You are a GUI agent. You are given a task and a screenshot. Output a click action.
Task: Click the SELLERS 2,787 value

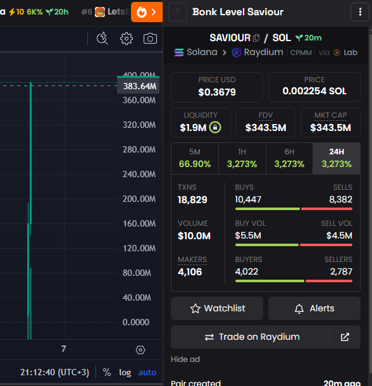click(341, 271)
